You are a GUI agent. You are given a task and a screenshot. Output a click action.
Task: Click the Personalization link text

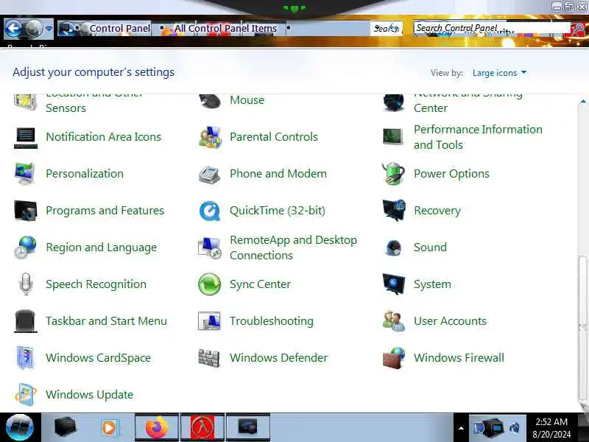tap(85, 174)
